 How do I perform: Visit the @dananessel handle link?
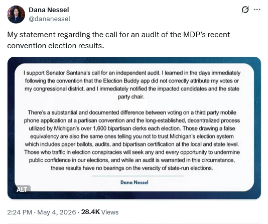(49, 19)
